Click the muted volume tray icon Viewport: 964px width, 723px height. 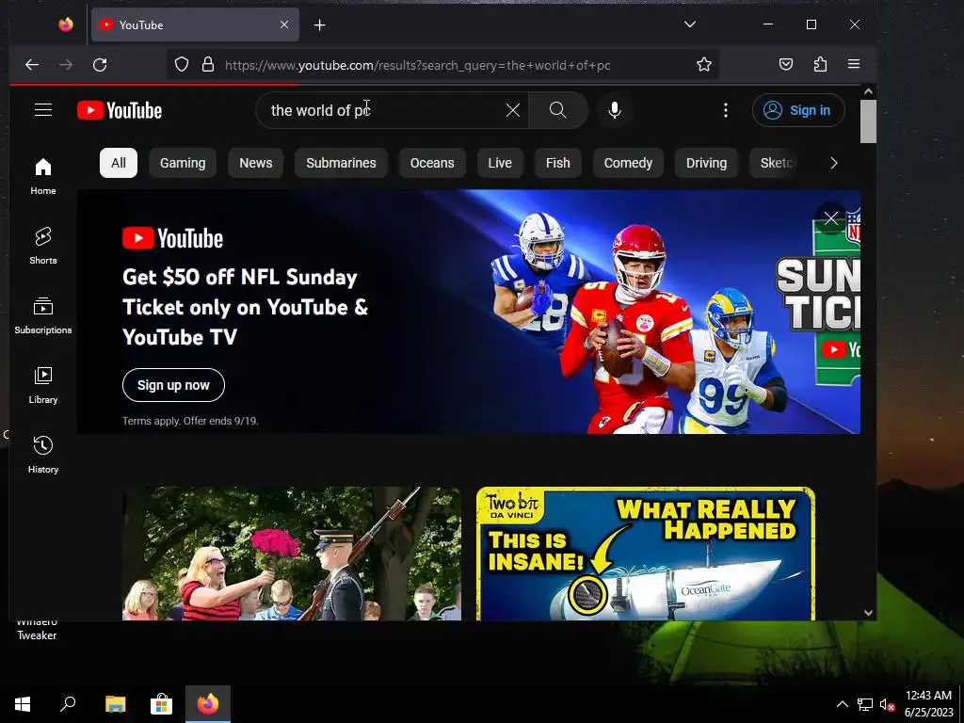pyautogui.click(x=887, y=704)
